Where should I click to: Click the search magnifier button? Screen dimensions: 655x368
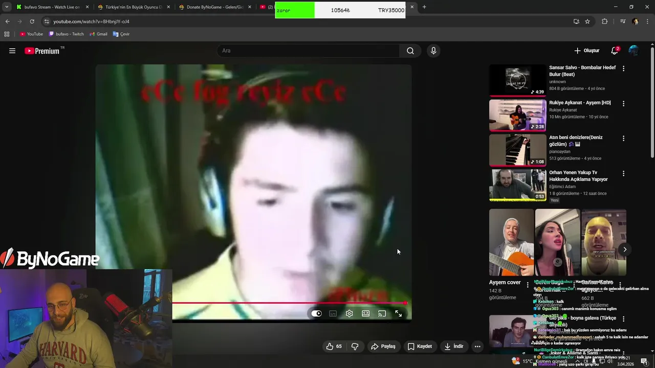click(x=410, y=51)
